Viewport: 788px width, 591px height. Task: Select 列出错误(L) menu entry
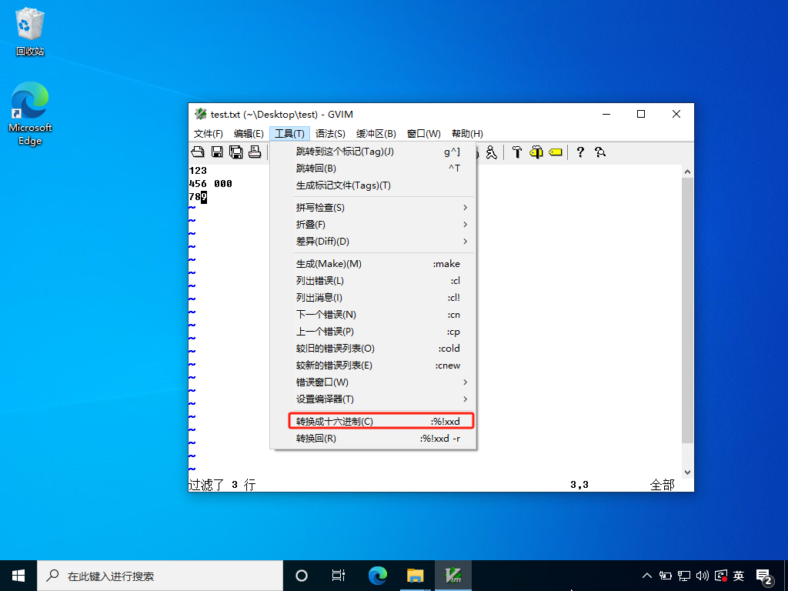pos(373,281)
